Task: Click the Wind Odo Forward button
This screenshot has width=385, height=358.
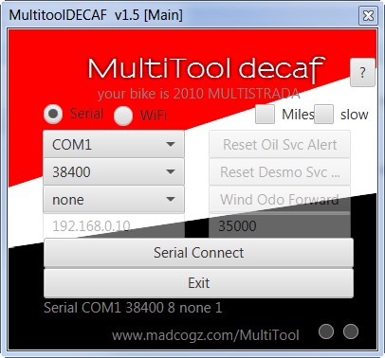Action: [x=280, y=200]
